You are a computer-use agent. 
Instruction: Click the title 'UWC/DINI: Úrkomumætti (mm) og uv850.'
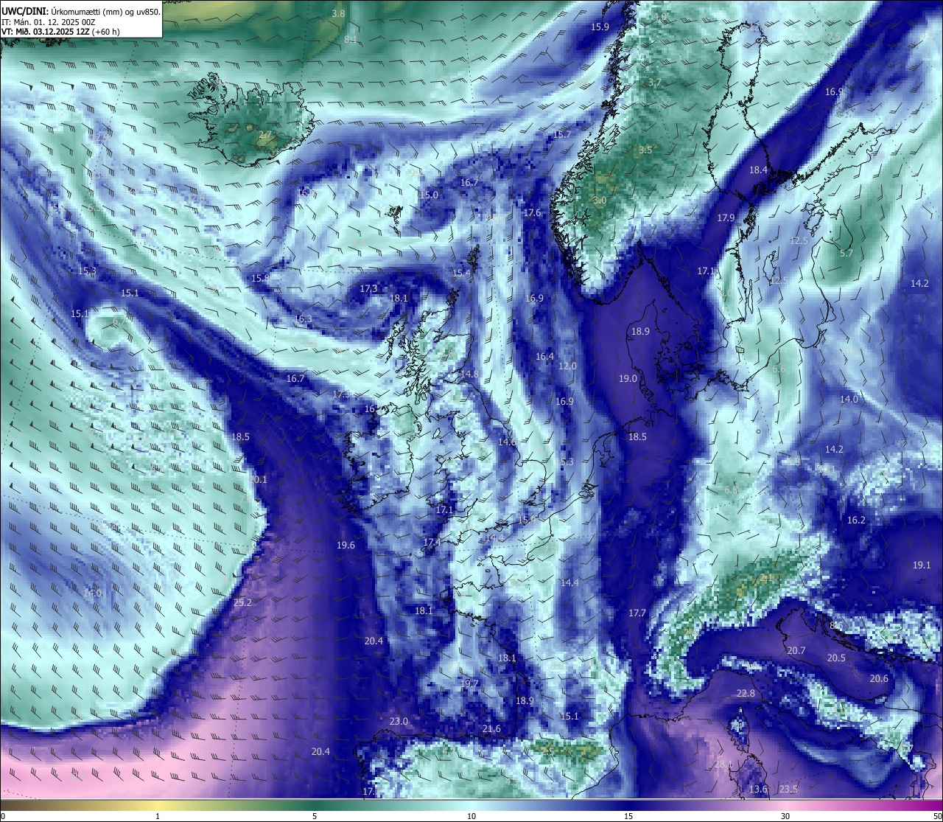point(81,12)
